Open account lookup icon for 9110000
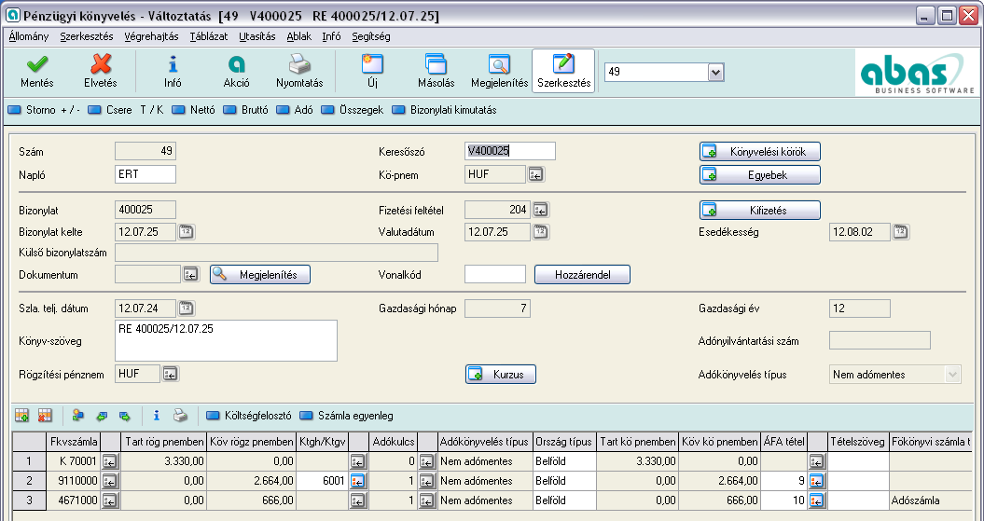 pos(110,481)
